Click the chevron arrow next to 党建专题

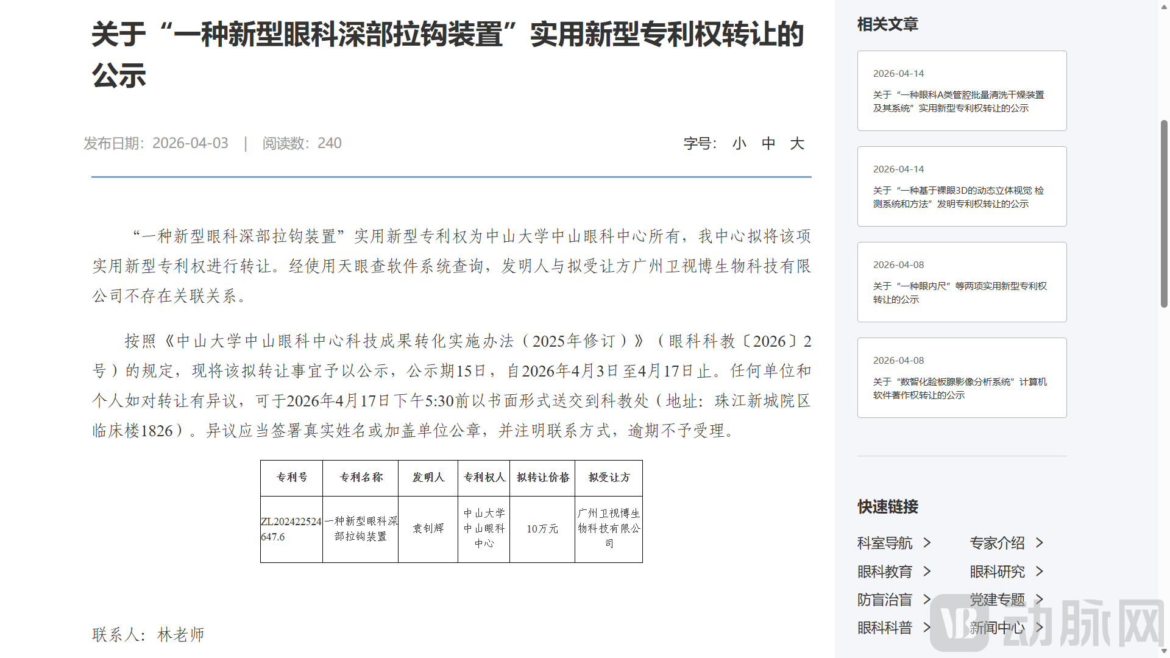click(x=1040, y=599)
